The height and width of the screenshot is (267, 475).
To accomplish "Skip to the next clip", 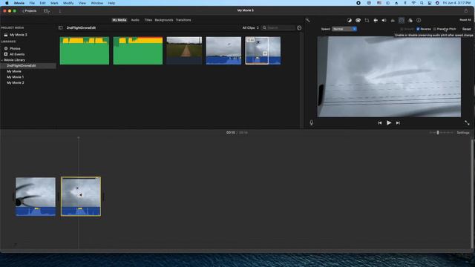I will (x=398, y=123).
